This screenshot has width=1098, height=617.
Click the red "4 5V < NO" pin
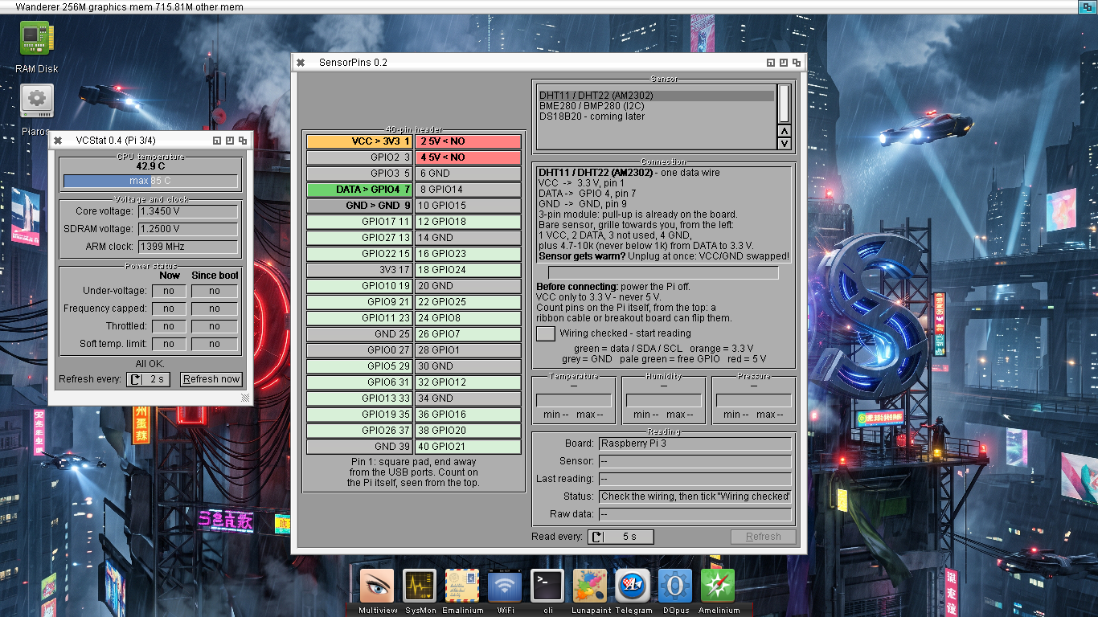(468, 157)
